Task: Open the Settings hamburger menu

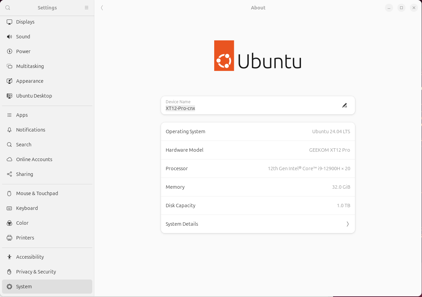Action: [x=87, y=8]
